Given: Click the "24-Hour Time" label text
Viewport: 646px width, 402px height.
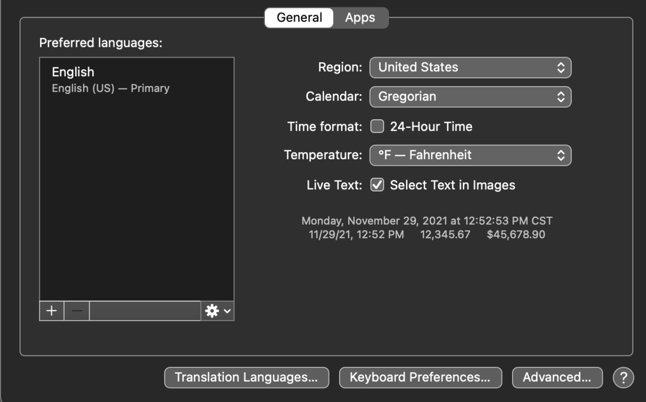Looking at the screenshot, I should coord(431,127).
